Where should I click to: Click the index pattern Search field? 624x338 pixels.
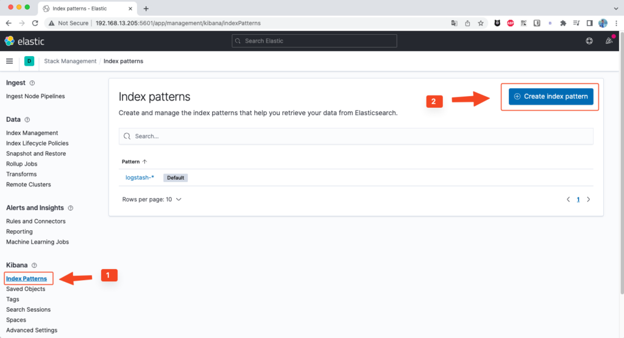[x=356, y=136]
